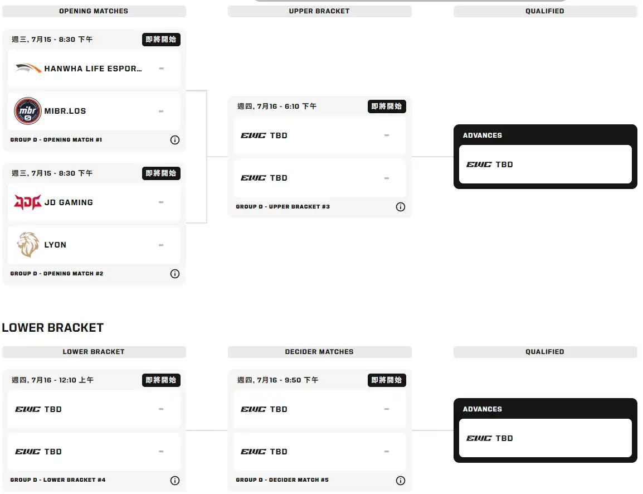Show info for Upper Bracket #3
The width and height of the screenshot is (643, 494).
pyautogui.click(x=400, y=207)
